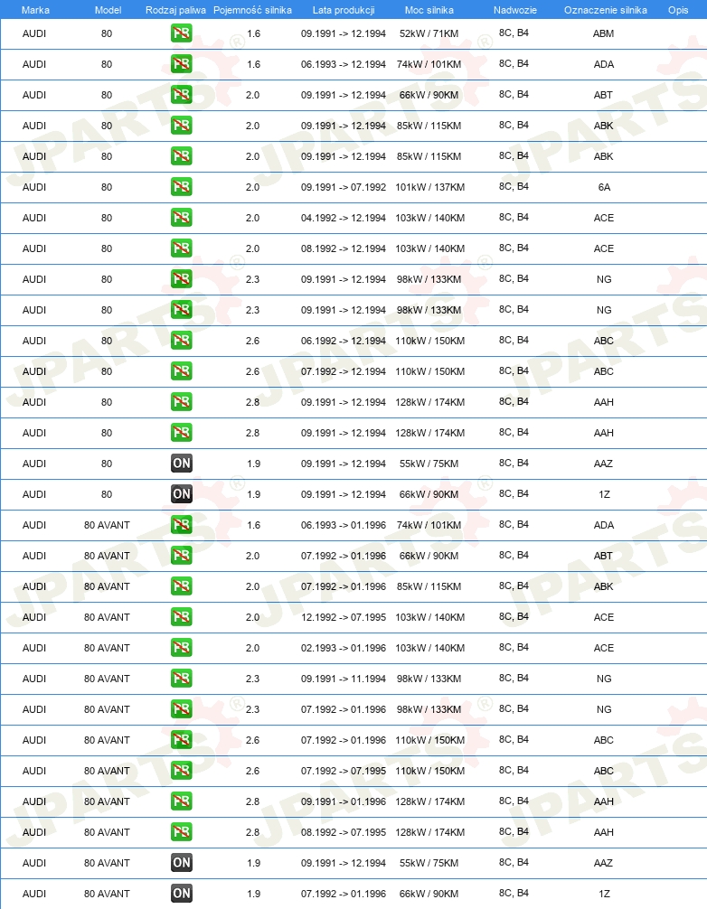
Task: Click the ON diesel icon in Audi 80 AAZ row
Action: pos(182,464)
